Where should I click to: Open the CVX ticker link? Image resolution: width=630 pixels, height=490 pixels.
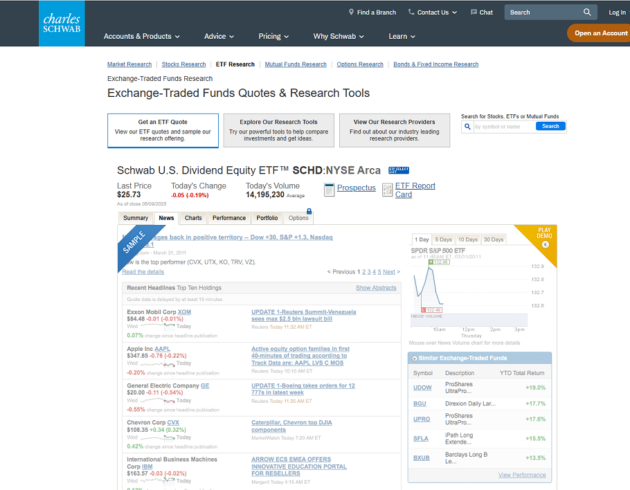[173, 423]
